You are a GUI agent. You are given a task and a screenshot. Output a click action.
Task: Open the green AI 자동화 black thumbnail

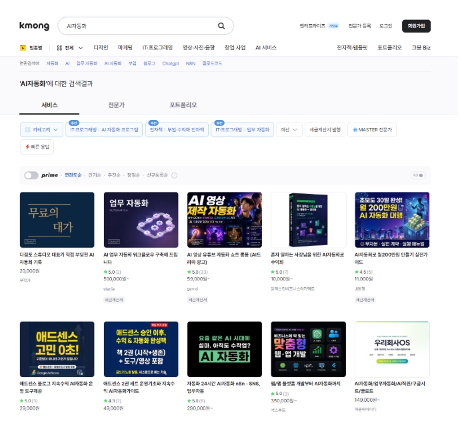[225, 349]
